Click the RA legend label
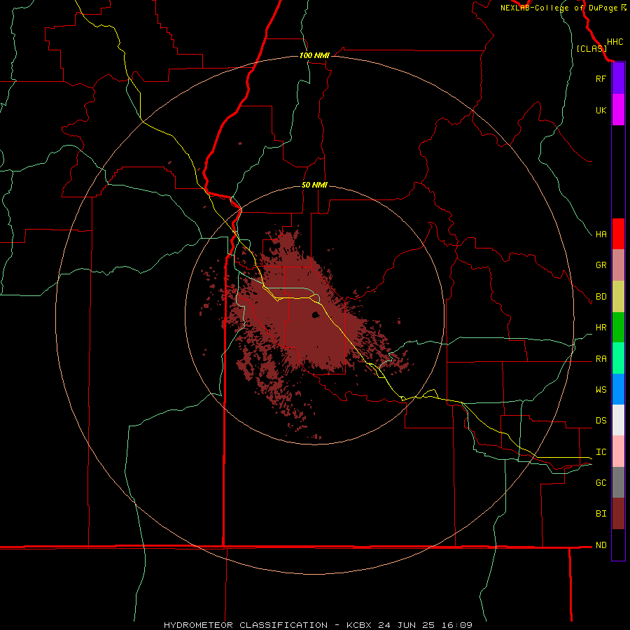630x630 pixels. coord(601,359)
